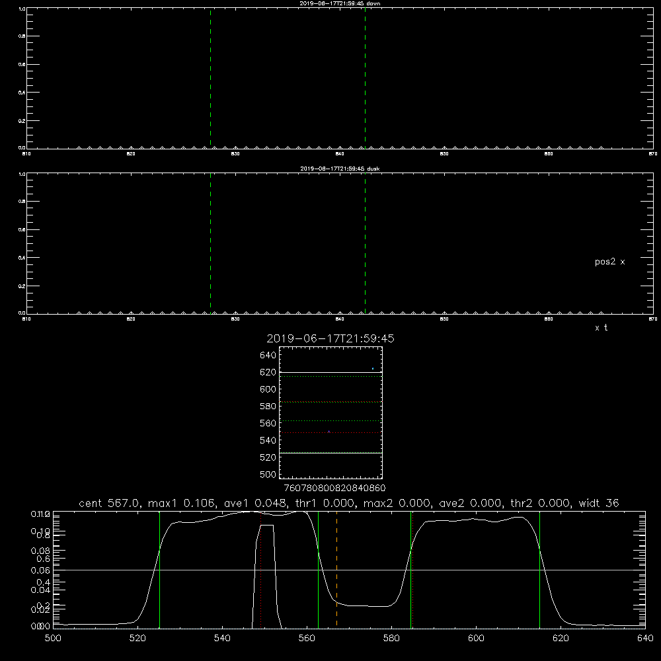Click the 600 x-axis label of the bottom plot
This screenshot has width=661, height=661.
[x=476, y=639]
